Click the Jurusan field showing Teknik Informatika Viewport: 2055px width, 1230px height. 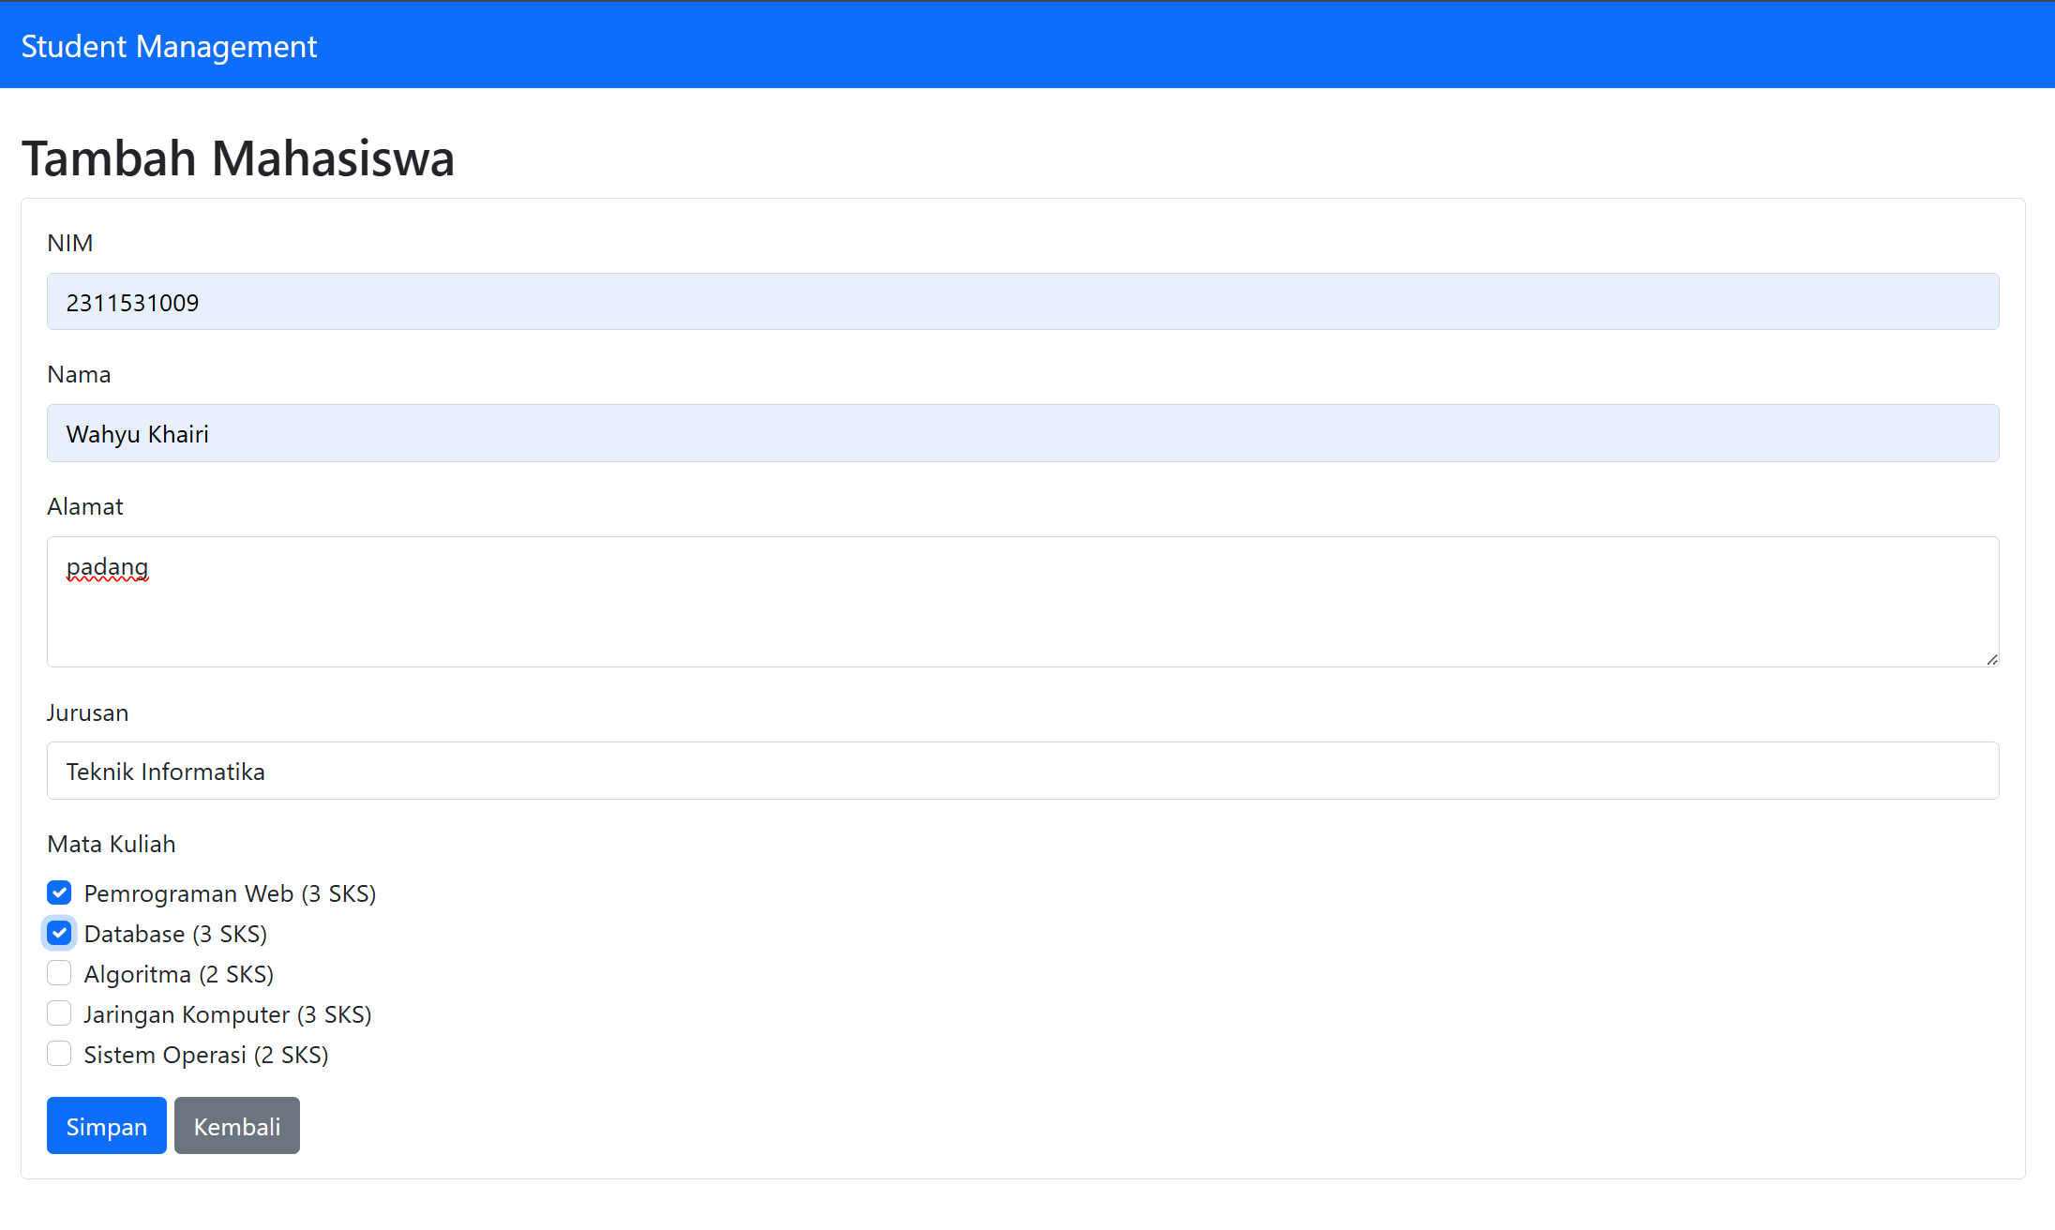click(x=1022, y=771)
